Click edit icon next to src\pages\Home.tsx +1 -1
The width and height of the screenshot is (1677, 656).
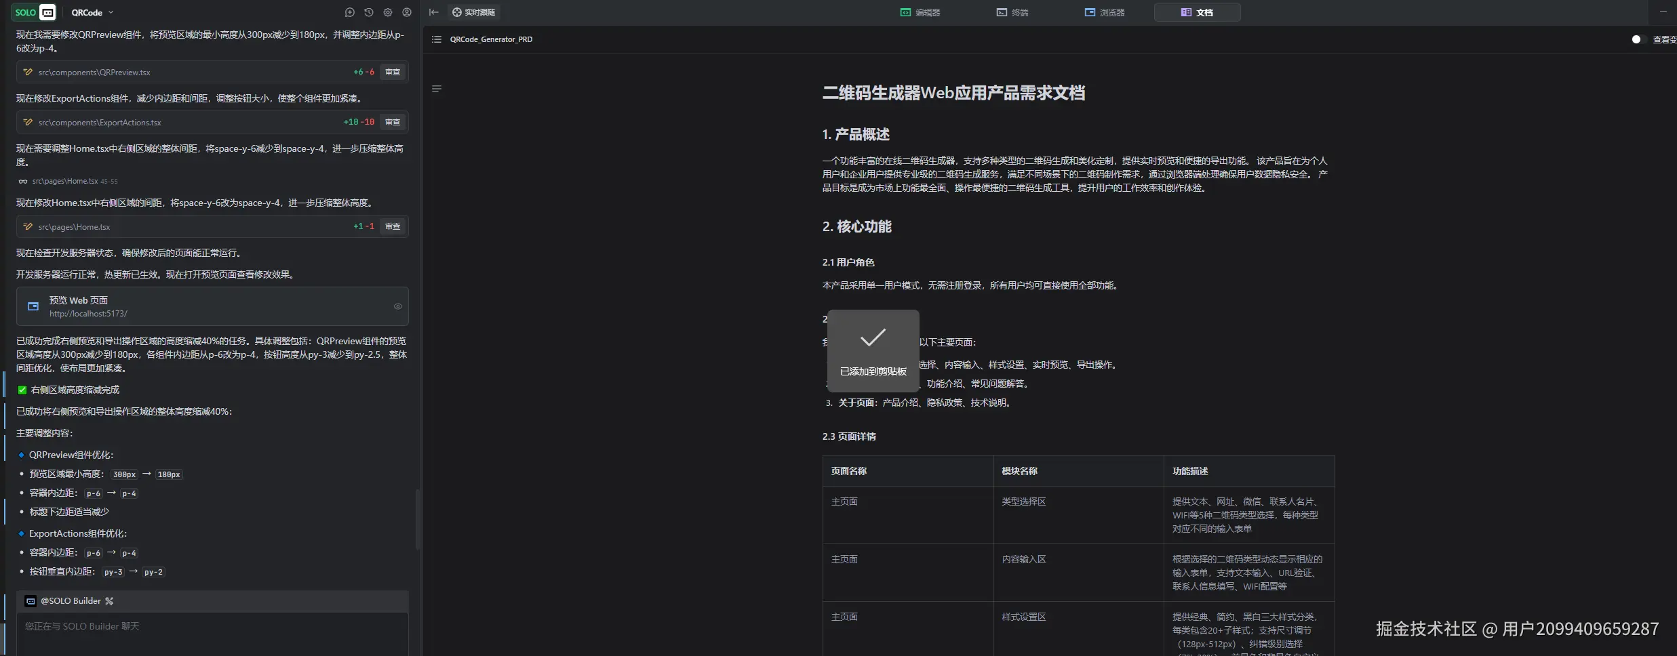coord(28,226)
